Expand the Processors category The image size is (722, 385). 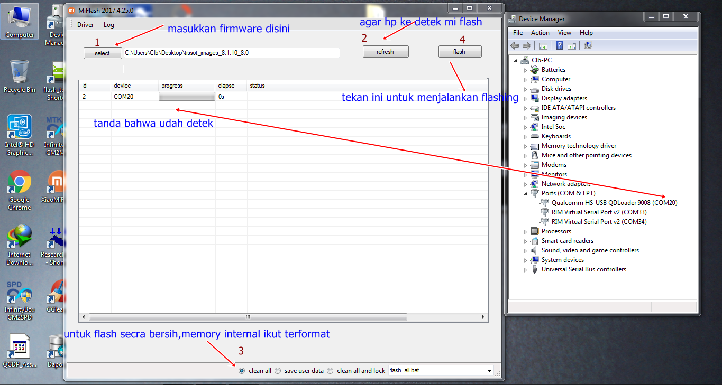[x=526, y=231]
